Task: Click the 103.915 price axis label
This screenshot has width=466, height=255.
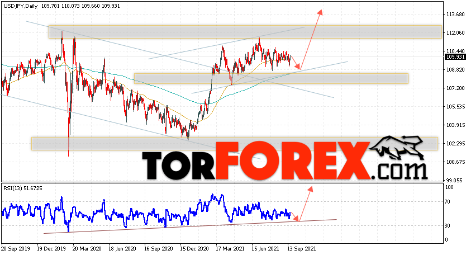Action: (x=455, y=125)
